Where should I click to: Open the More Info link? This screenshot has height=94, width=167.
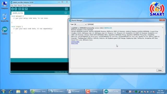75,43
